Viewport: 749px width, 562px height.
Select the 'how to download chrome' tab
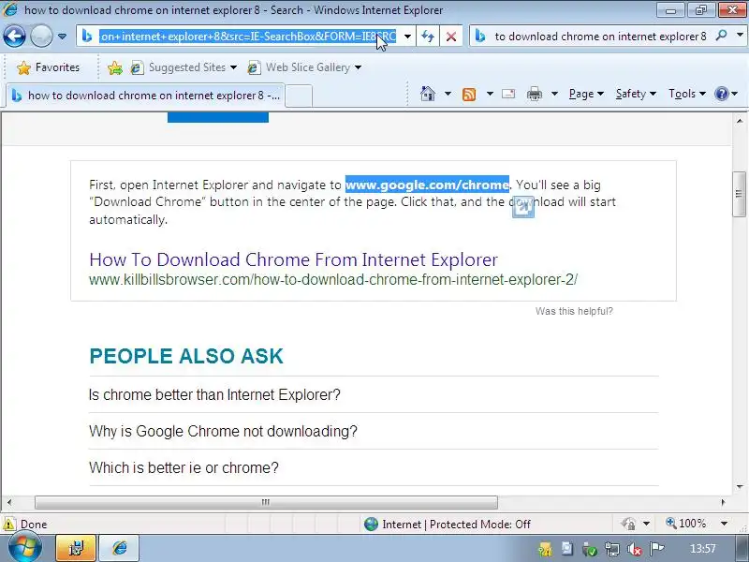click(x=146, y=96)
